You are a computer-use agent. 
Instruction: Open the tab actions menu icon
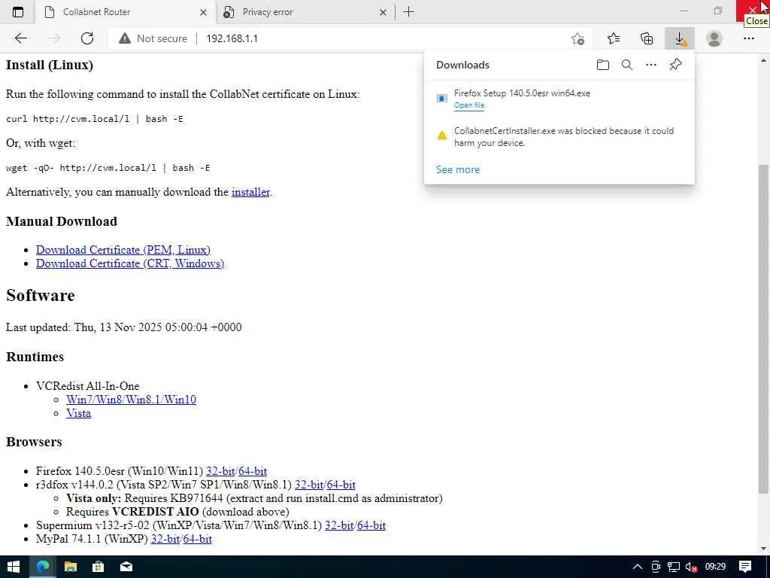pos(18,12)
